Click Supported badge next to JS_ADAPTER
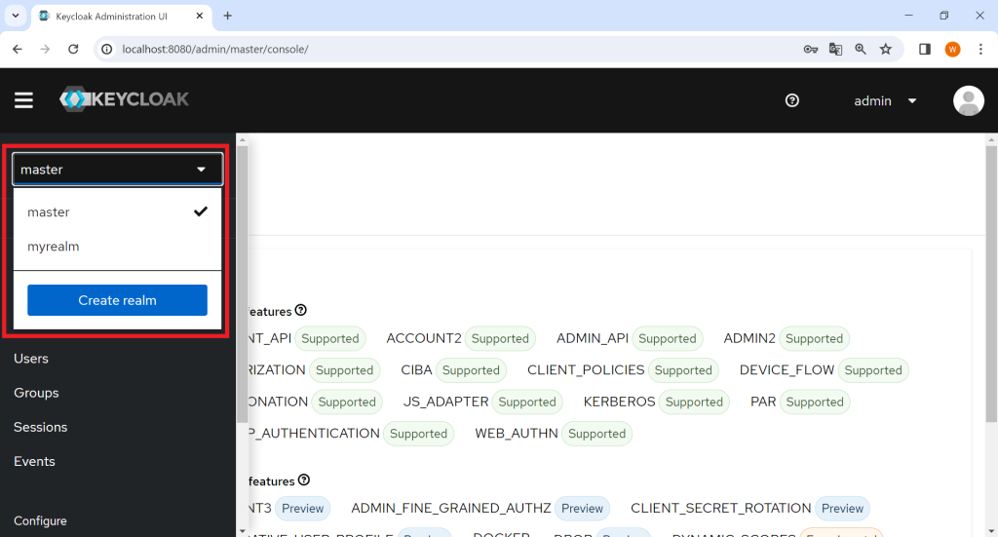This screenshot has height=537, width=998. tap(527, 403)
